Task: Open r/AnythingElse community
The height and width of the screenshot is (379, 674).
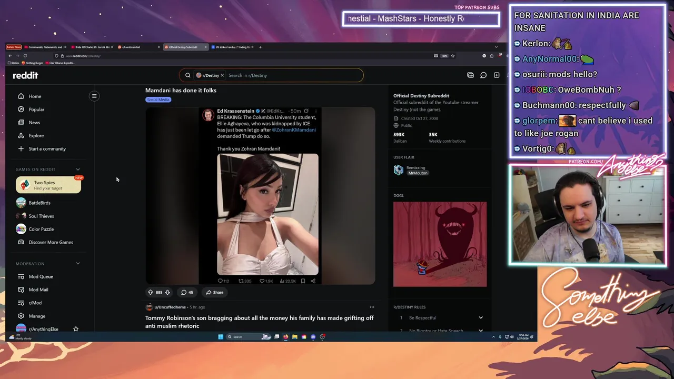Action: (43, 329)
